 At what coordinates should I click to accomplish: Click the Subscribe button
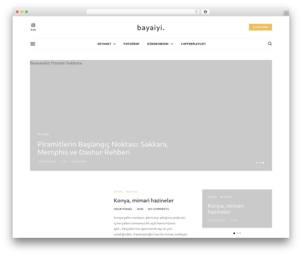(x=260, y=27)
